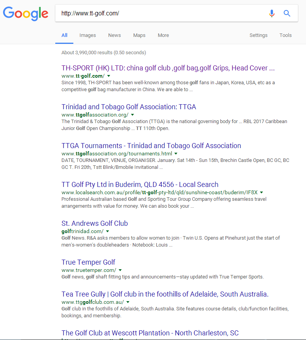Click the green URL www.tt-golf.com/
This screenshot has height=340, width=306.
[83, 76]
